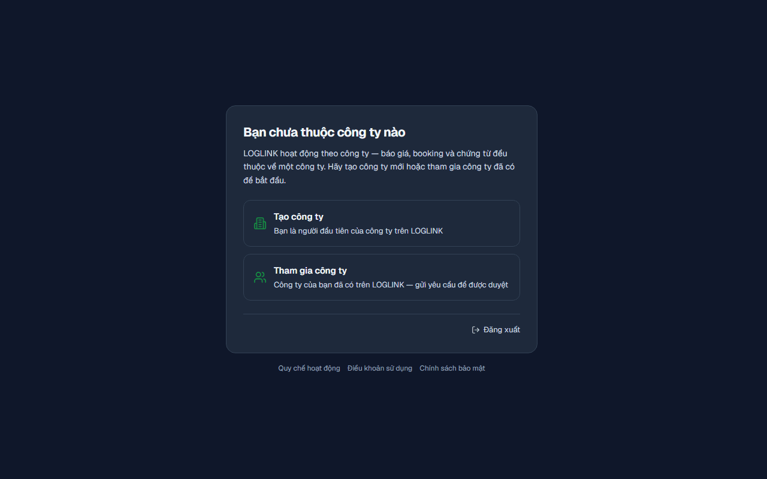Click the word 'booking' in the intro paragraph
This screenshot has height=479, width=767.
(x=428, y=154)
